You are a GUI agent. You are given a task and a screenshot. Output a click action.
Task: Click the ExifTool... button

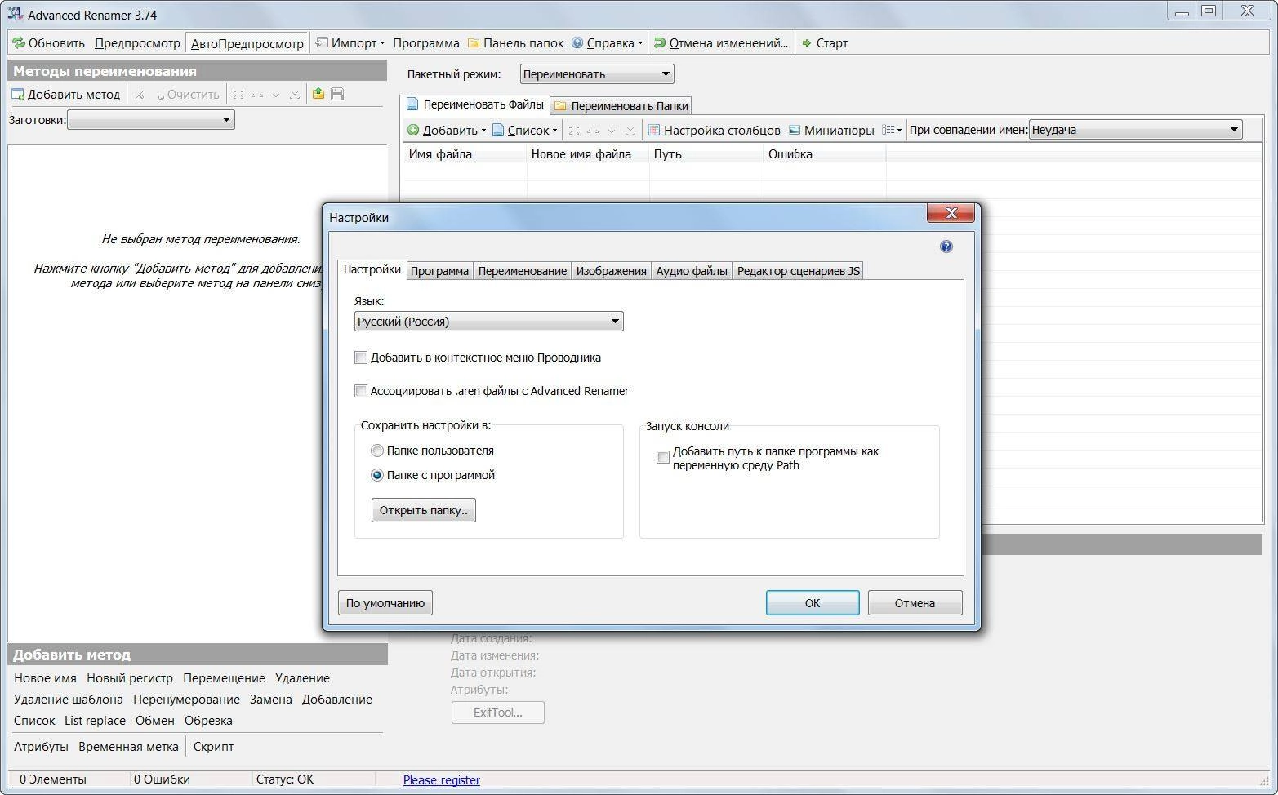tap(497, 713)
